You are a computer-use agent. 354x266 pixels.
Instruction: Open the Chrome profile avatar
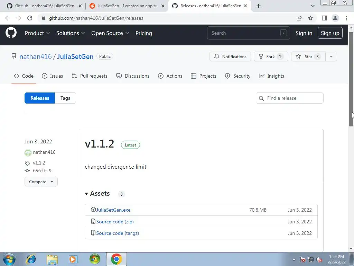click(x=335, y=18)
